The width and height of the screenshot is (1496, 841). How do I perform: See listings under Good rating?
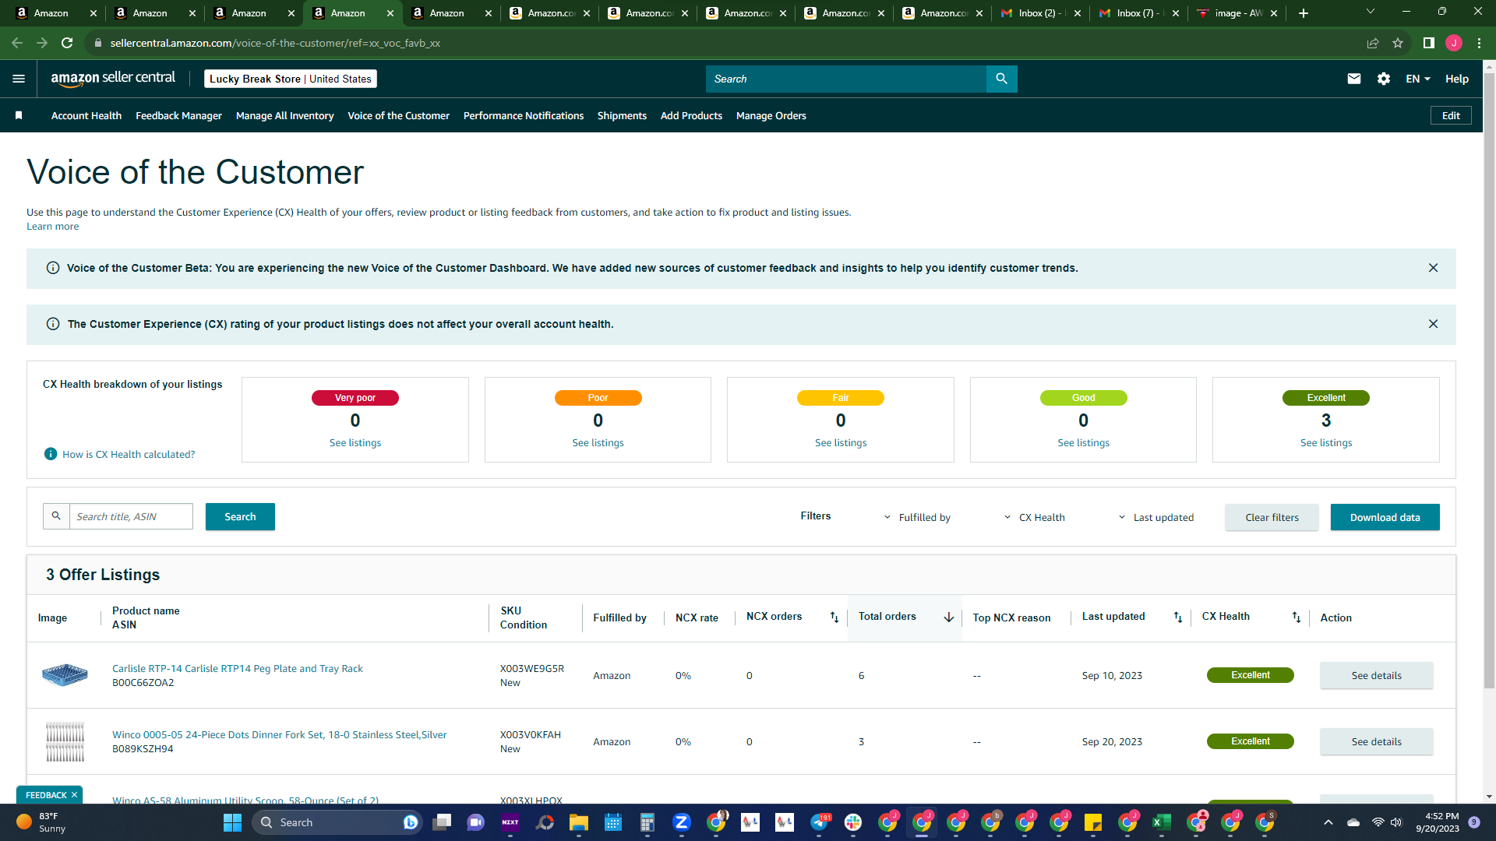[x=1083, y=443]
